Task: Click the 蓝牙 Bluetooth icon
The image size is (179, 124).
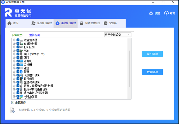Action: point(21,72)
